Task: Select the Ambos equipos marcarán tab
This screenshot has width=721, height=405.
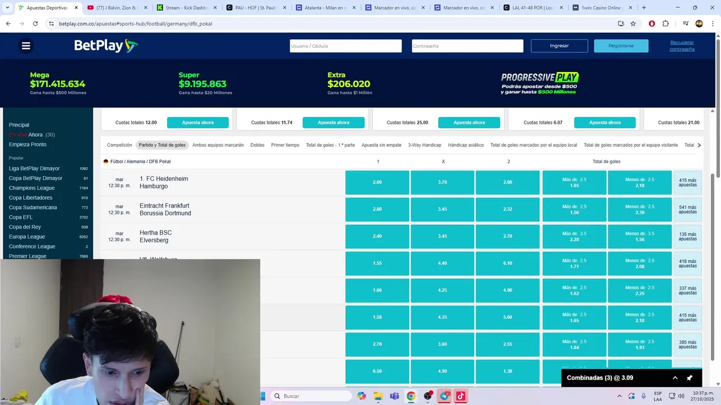Action: pyautogui.click(x=218, y=145)
